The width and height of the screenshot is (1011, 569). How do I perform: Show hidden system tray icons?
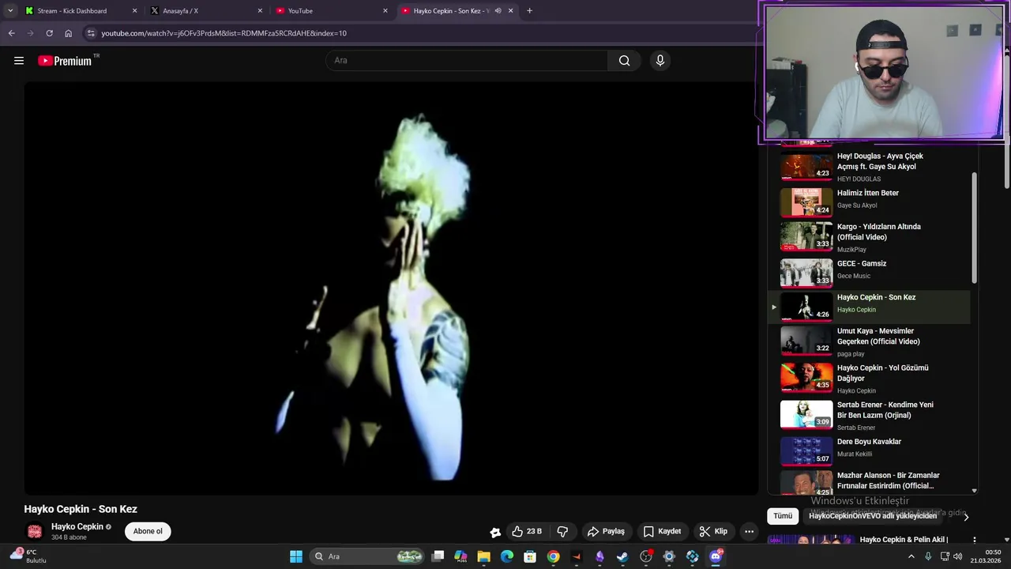pos(911,556)
